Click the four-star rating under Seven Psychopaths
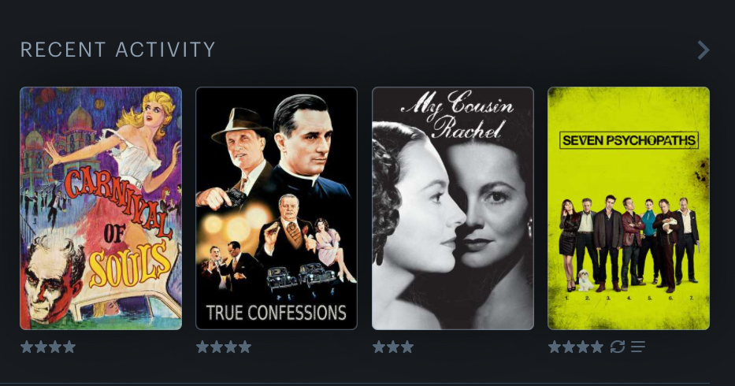The image size is (735, 386). point(576,347)
